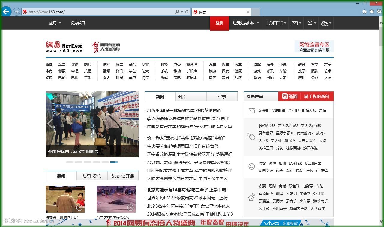Open 2014福布斯富豪榜 news link
The height and width of the screenshot is (227, 384).
tap(190, 214)
